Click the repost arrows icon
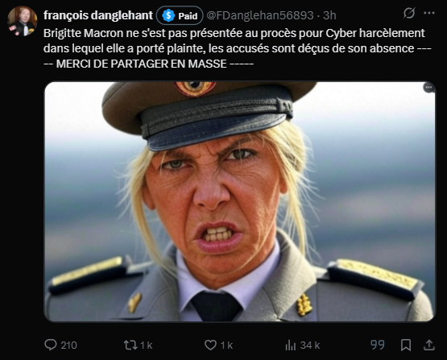 point(130,346)
